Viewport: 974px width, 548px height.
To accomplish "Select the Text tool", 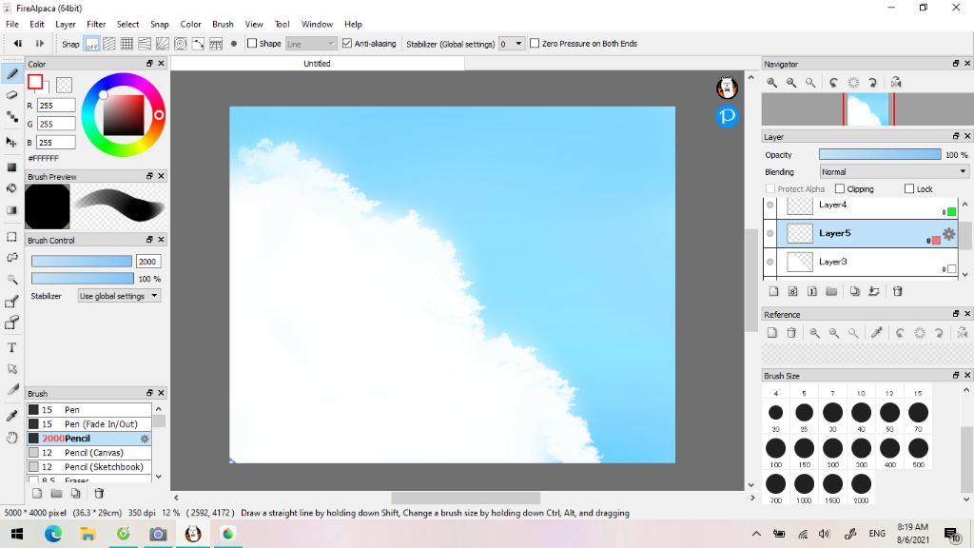I will (11, 348).
